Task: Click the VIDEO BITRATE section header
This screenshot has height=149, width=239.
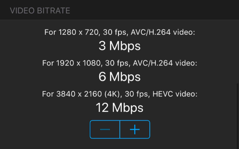Action: pos(40,11)
